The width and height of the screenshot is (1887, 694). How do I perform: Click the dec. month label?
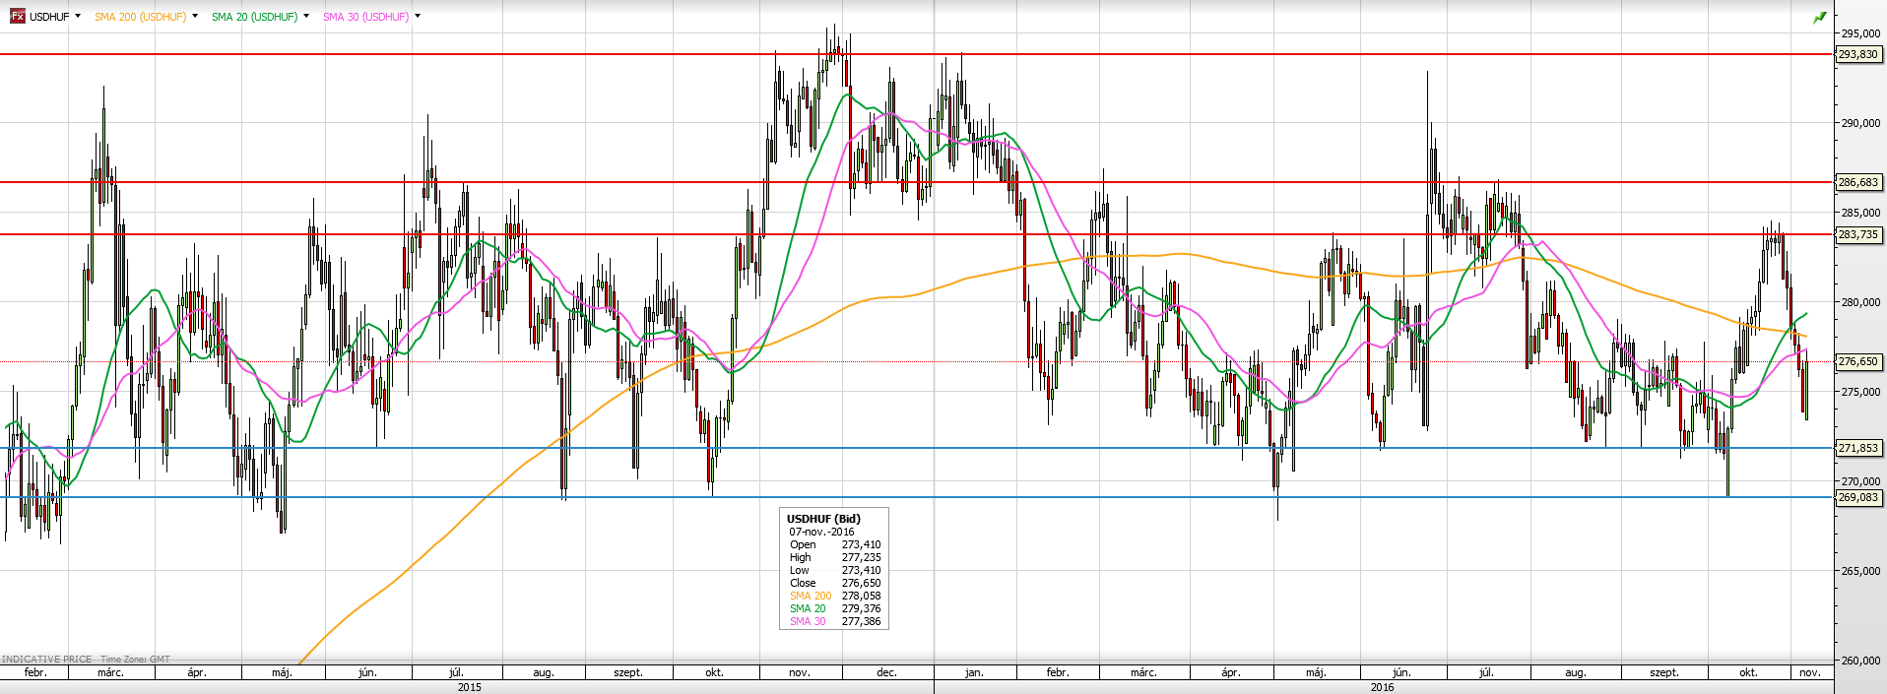(x=886, y=672)
